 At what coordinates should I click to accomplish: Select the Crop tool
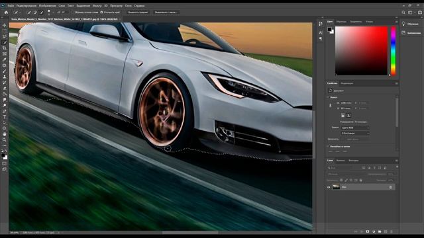tap(5, 48)
